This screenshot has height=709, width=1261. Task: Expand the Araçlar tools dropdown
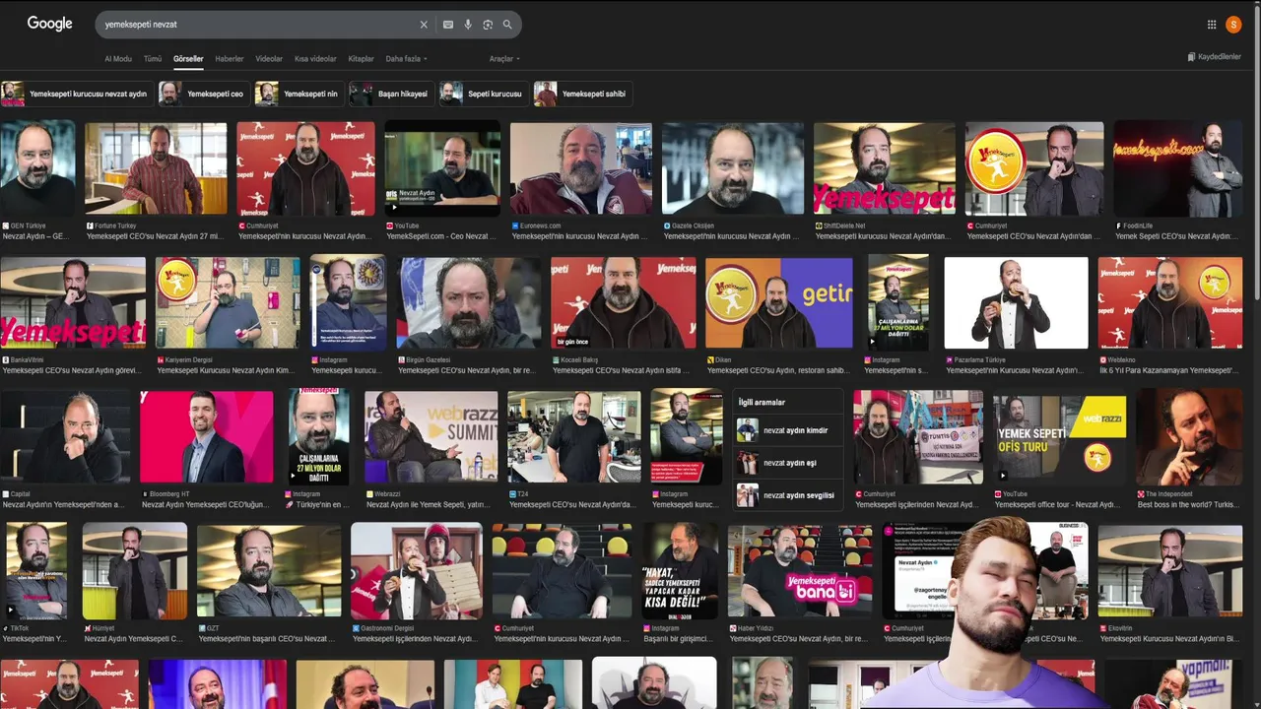point(504,59)
